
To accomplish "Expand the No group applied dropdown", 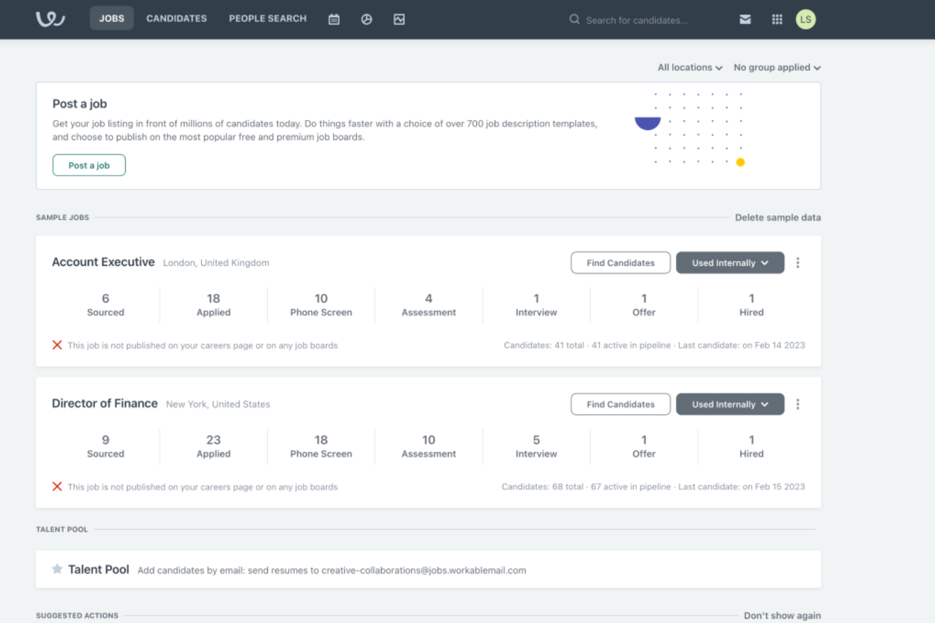I will tap(776, 68).
